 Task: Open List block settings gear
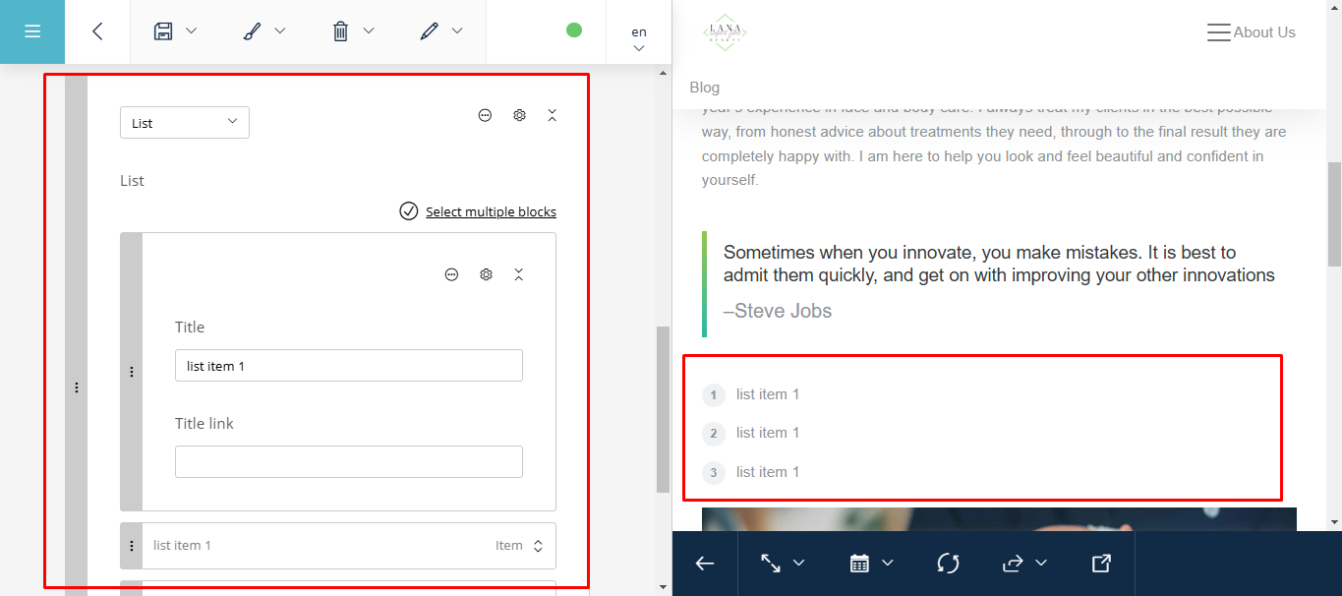point(519,115)
